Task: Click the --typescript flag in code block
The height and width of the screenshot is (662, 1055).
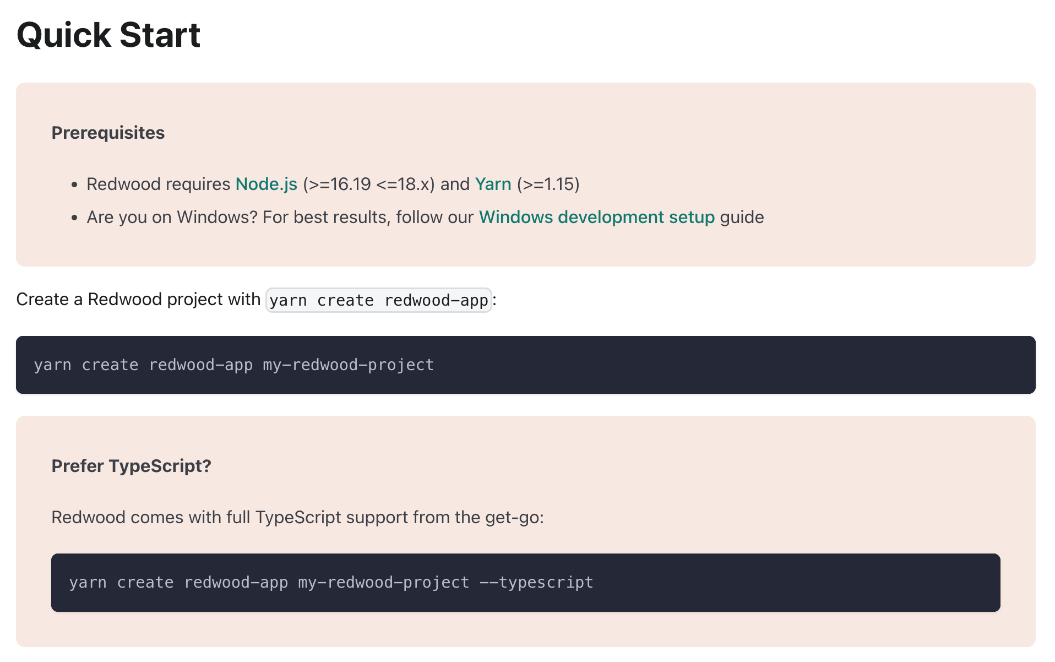Action: (x=536, y=582)
